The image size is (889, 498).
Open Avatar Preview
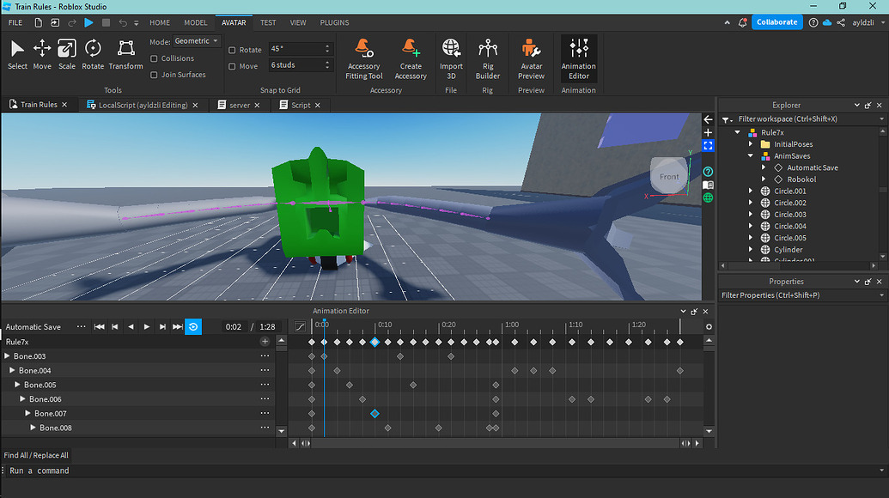pyautogui.click(x=531, y=59)
